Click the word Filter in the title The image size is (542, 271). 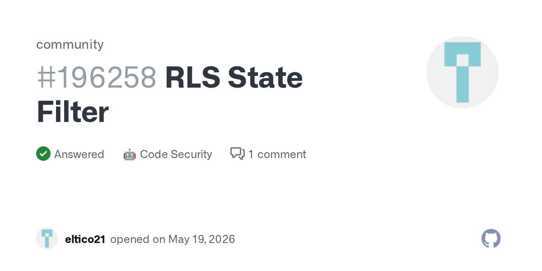point(73,112)
